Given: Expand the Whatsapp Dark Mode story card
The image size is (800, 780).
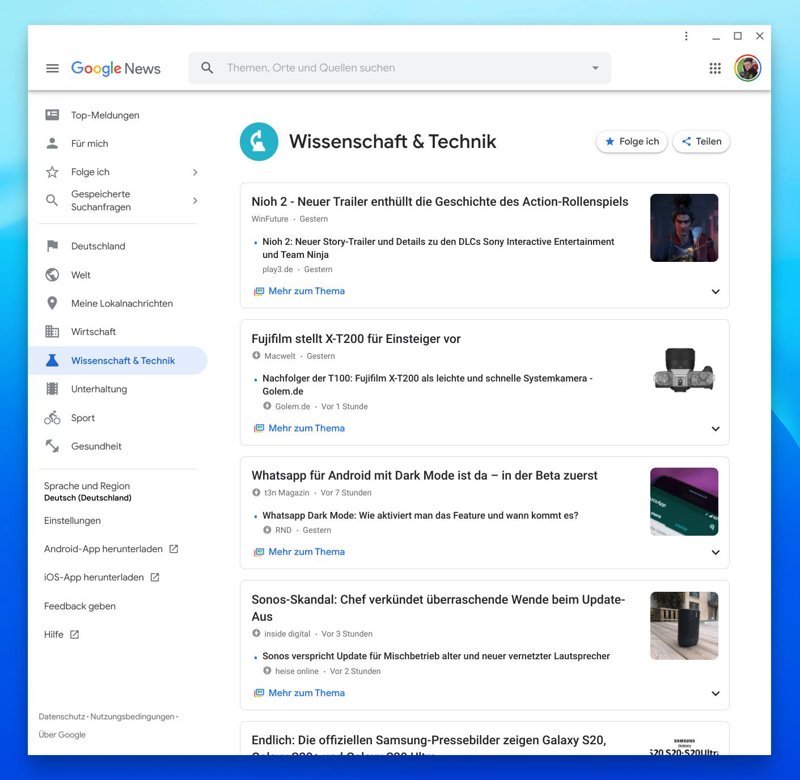Looking at the screenshot, I should click(x=716, y=552).
